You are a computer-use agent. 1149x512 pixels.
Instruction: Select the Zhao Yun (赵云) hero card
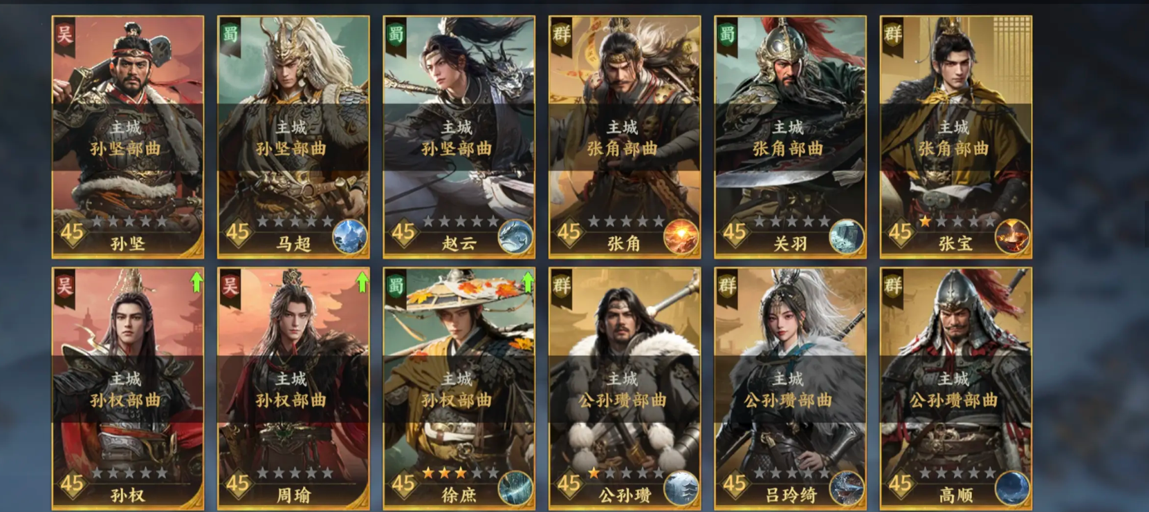click(459, 137)
